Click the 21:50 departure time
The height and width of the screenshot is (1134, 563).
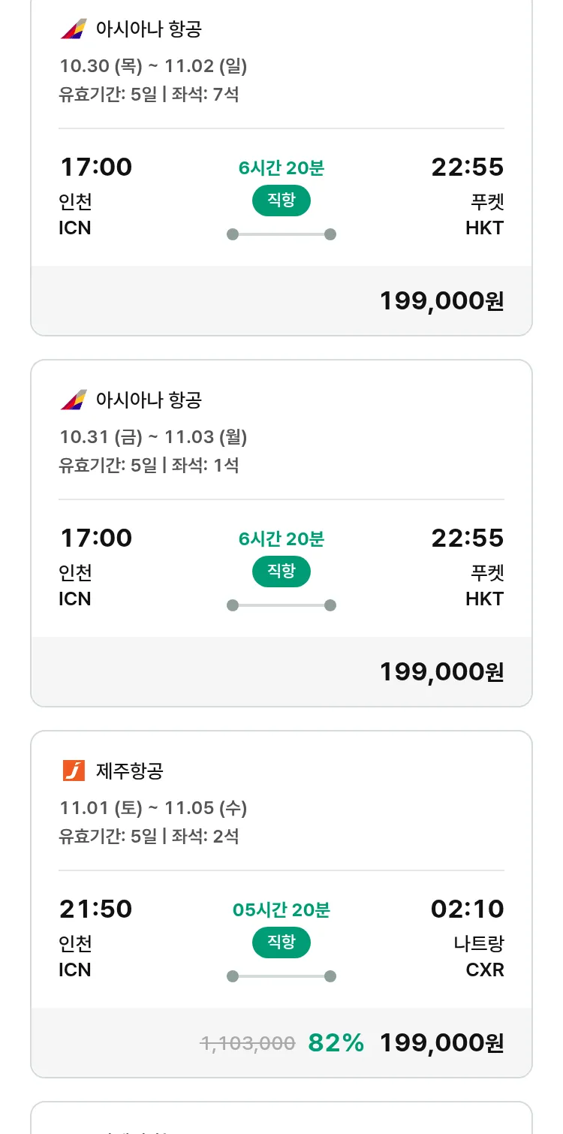95,909
